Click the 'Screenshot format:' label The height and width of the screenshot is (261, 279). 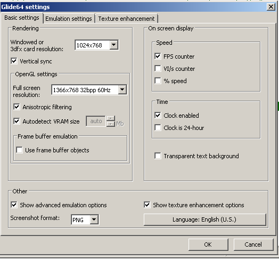tap(35, 218)
